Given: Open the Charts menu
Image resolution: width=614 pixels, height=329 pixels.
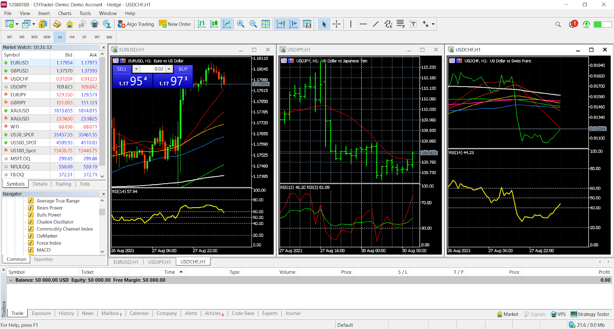Looking at the screenshot, I should click(x=64, y=13).
